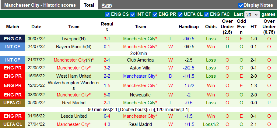Open the Last games count dropdown

click(252, 15)
